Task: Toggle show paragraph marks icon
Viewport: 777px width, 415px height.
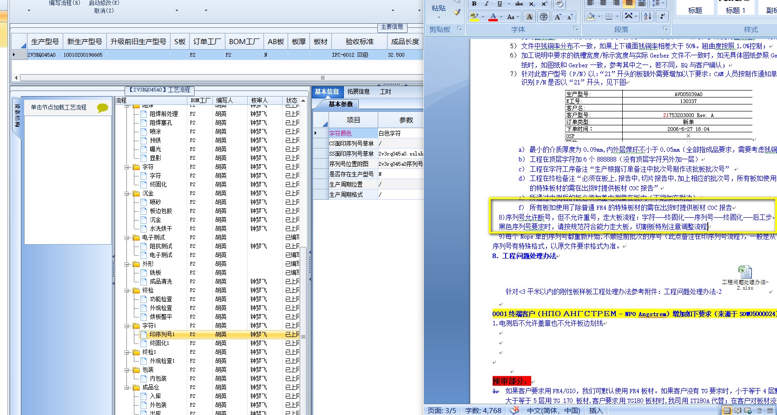Action: coord(662,17)
